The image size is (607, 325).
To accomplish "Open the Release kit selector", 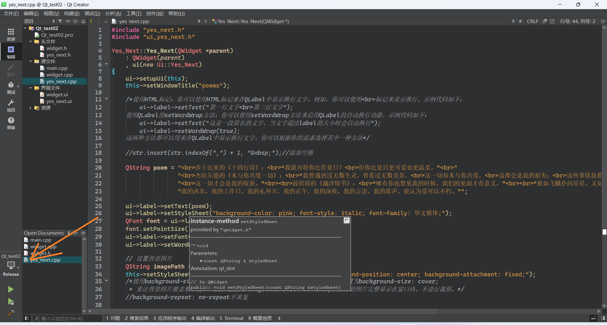I will (x=11, y=268).
